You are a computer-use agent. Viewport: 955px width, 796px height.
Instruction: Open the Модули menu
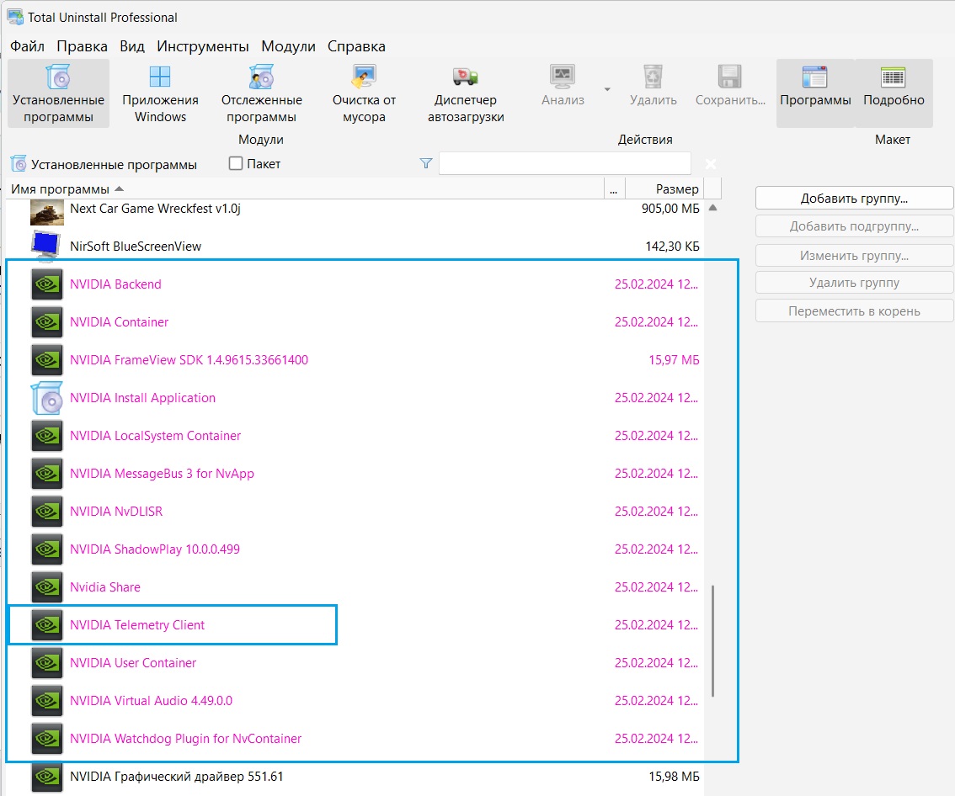click(288, 46)
